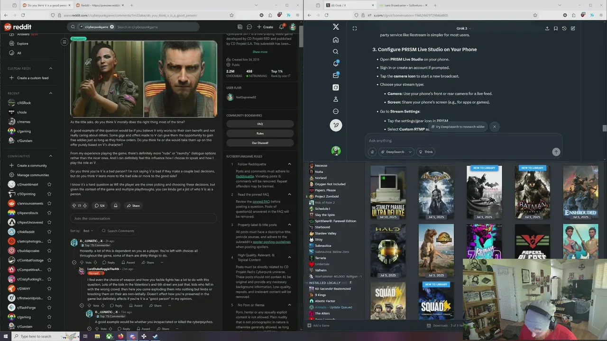Click the Grok send arrow button
The image size is (607, 341).
tap(556, 152)
